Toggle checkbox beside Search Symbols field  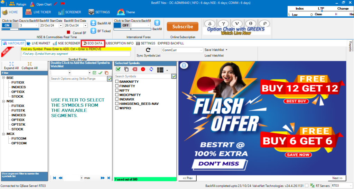pyautogui.click(x=174, y=76)
